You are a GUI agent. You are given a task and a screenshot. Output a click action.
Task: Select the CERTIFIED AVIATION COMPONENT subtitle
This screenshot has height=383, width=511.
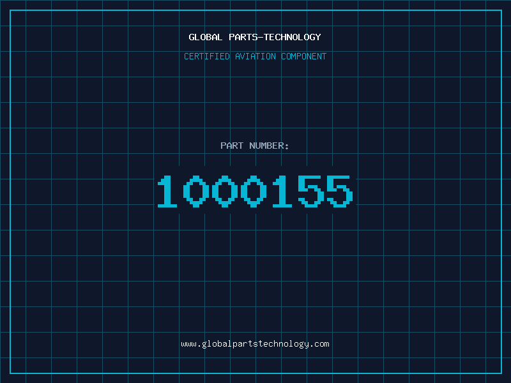tap(255, 56)
